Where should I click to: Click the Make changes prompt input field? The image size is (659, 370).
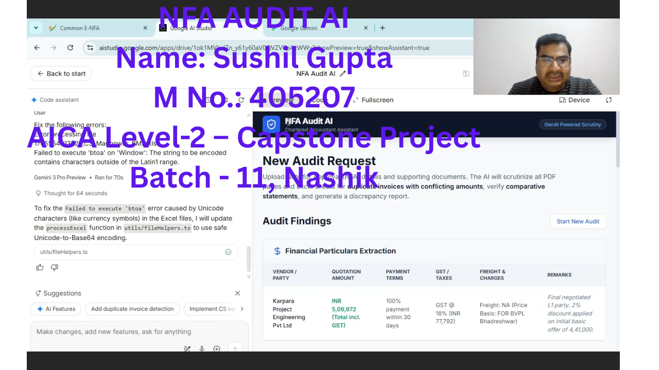point(139,332)
